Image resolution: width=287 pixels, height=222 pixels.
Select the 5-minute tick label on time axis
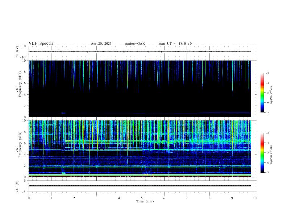[x=142, y=198]
